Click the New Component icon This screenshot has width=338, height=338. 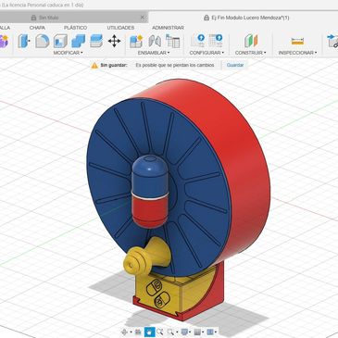pyautogui.click(x=136, y=41)
